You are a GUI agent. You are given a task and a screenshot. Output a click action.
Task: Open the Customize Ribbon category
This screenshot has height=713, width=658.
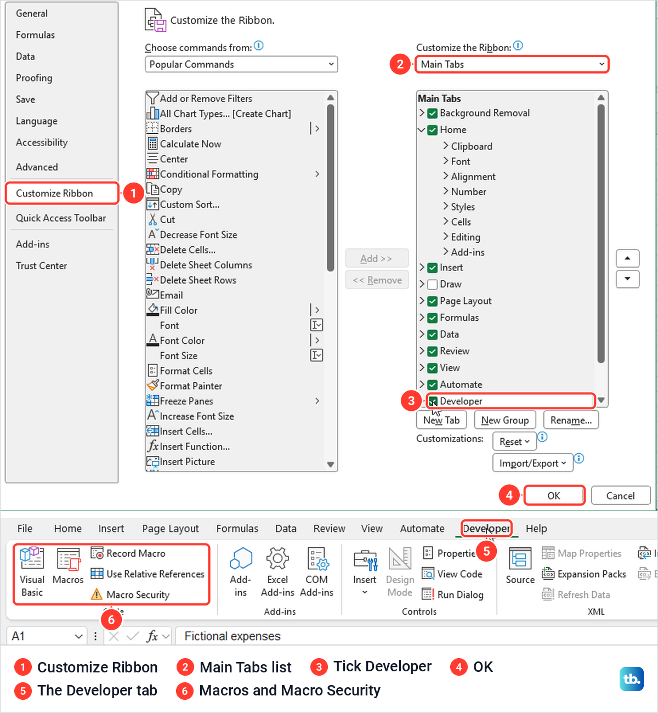click(x=62, y=193)
